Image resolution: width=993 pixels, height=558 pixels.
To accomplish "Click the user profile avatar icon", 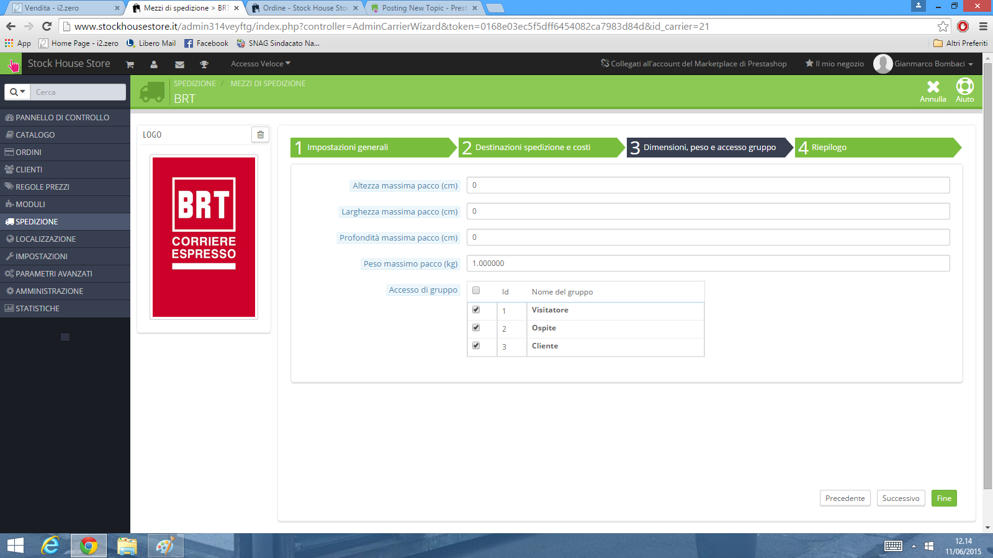I will [x=883, y=64].
